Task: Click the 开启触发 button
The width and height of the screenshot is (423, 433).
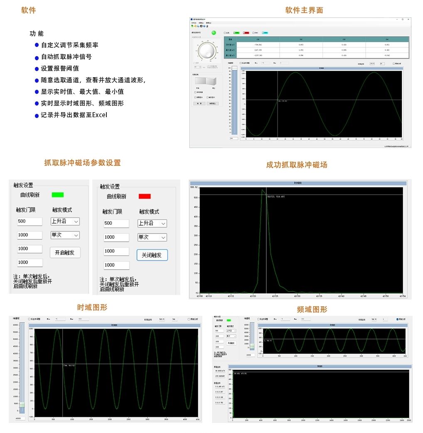Action: pos(65,252)
